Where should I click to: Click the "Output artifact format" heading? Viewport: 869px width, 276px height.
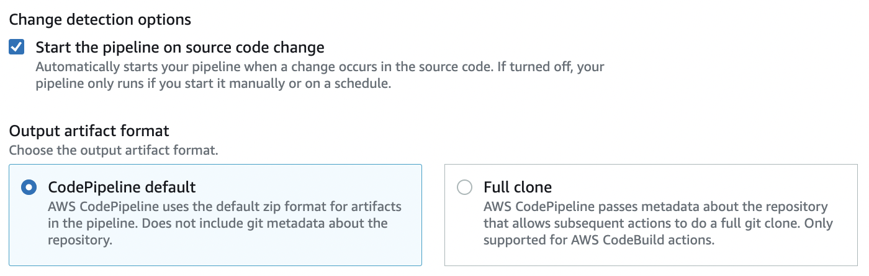coord(89,131)
